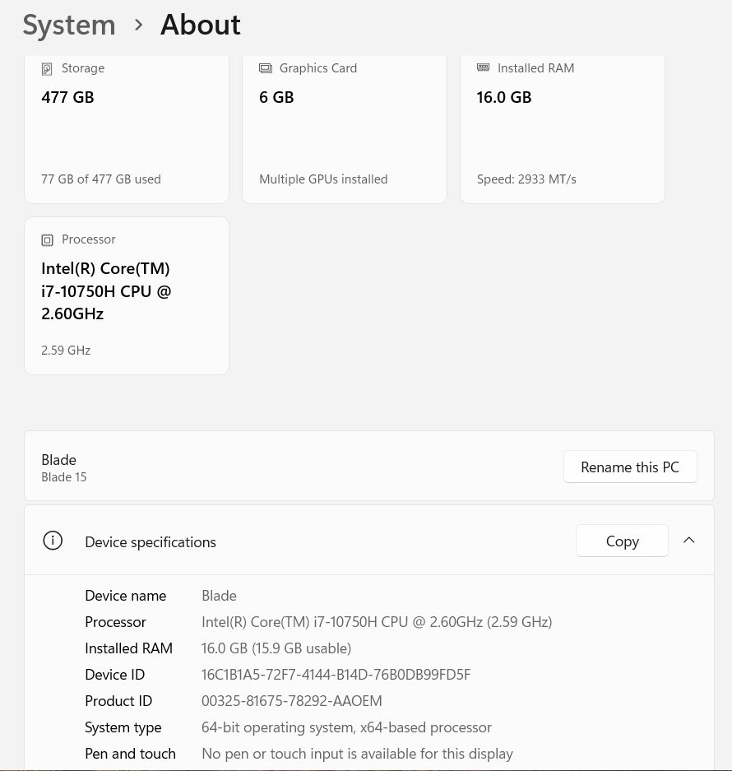Click the Graphics Card icon

click(x=266, y=68)
